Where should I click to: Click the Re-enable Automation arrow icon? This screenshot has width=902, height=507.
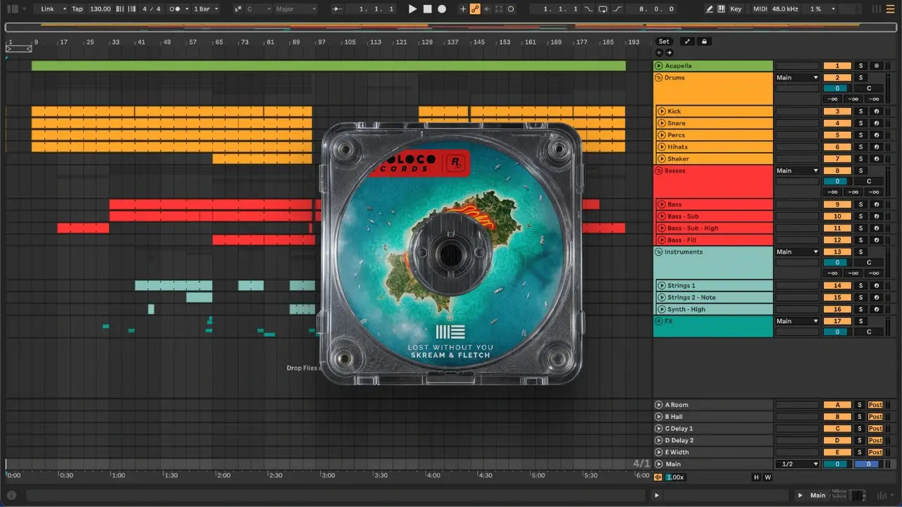[x=487, y=9]
